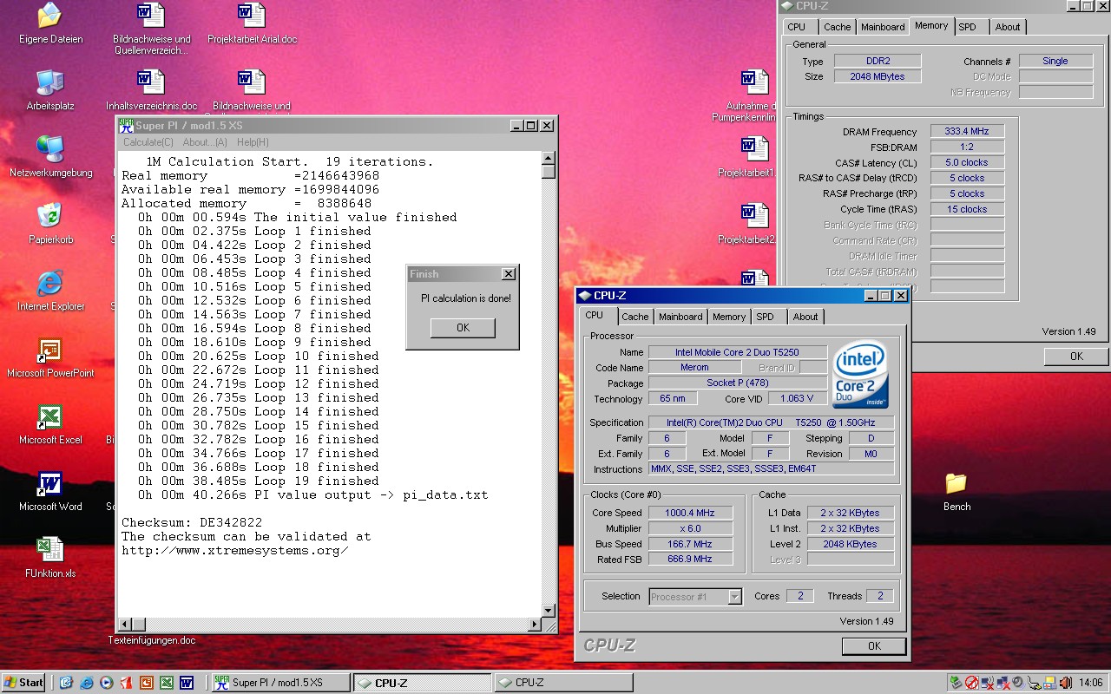Switch to Memory tab in front CPU-Z
Image resolution: width=1111 pixels, height=694 pixels.
729,317
